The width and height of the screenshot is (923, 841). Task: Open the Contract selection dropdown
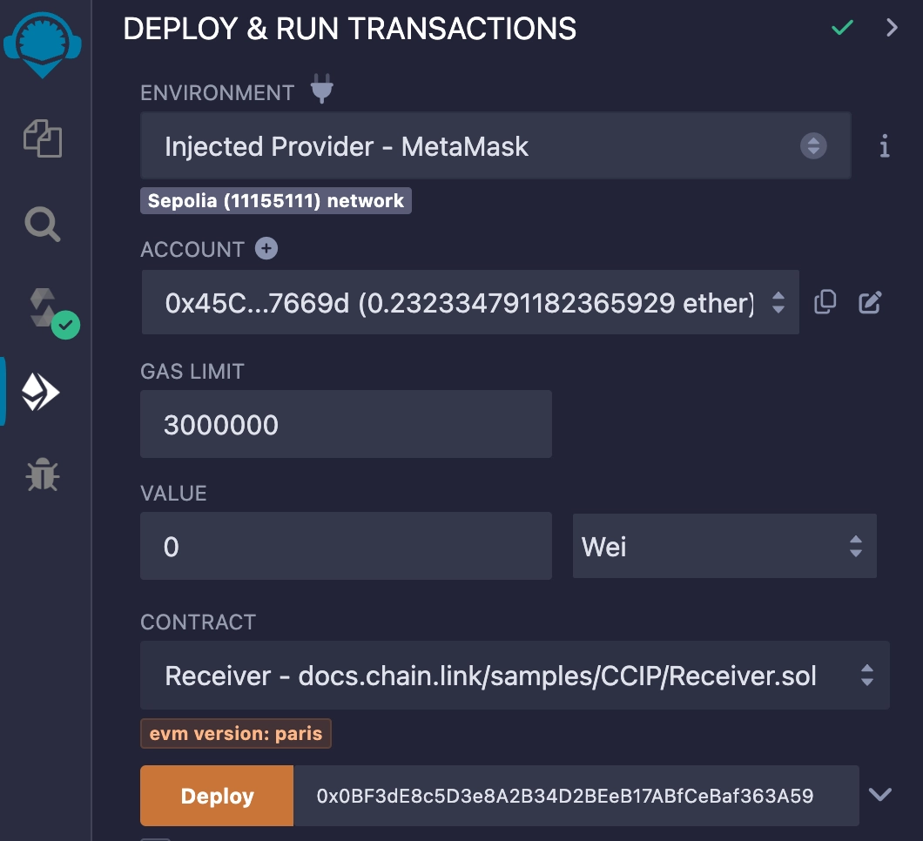click(514, 675)
